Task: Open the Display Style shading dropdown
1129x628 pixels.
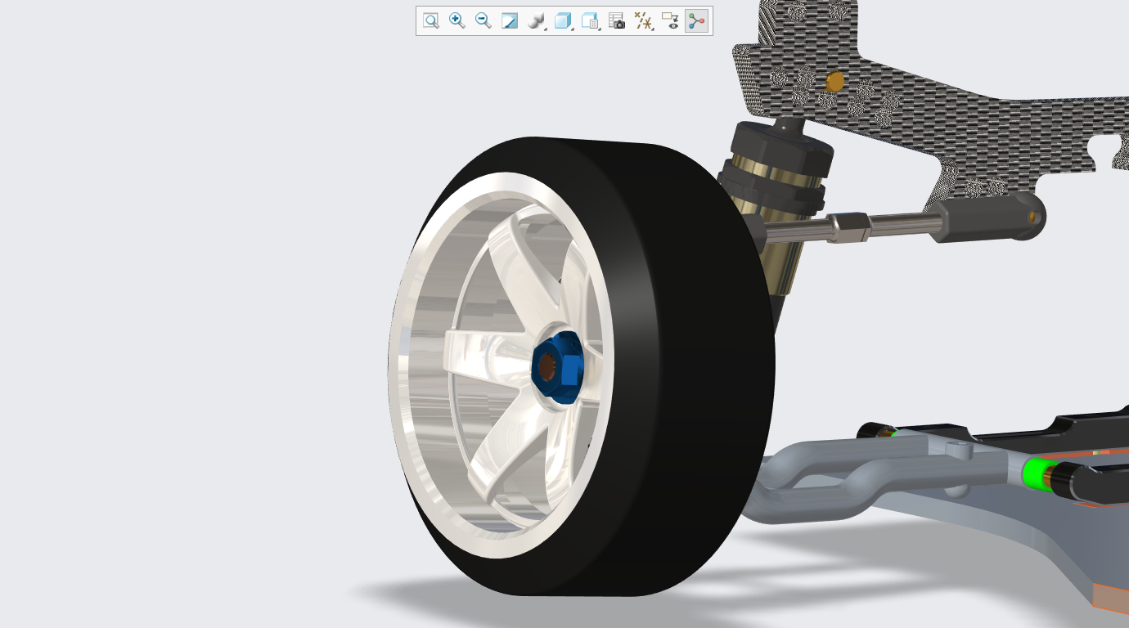Action: (x=538, y=21)
